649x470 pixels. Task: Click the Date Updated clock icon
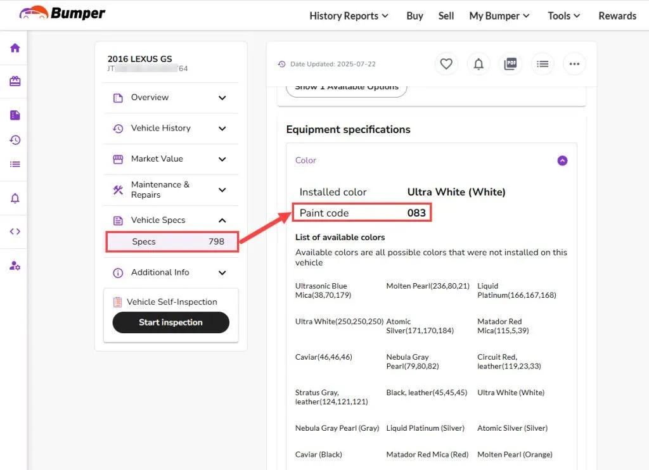(x=282, y=64)
